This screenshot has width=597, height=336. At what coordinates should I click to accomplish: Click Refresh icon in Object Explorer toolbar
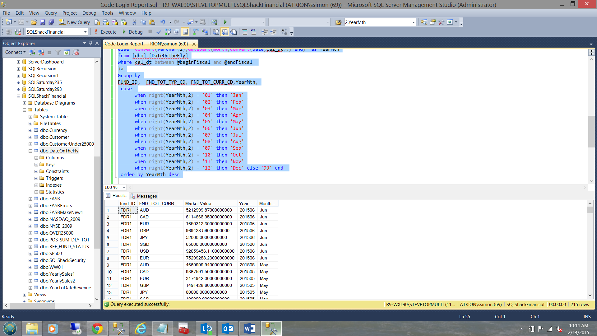pyautogui.click(x=67, y=52)
